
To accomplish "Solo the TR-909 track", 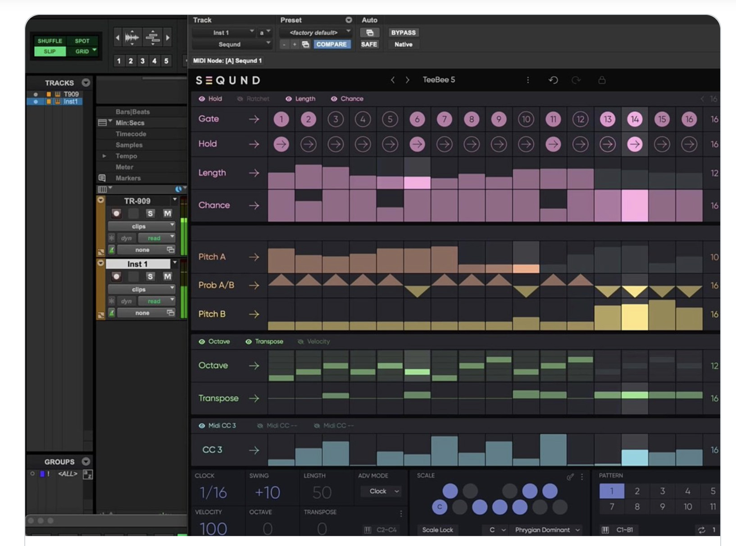I will click(x=150, y=214).
